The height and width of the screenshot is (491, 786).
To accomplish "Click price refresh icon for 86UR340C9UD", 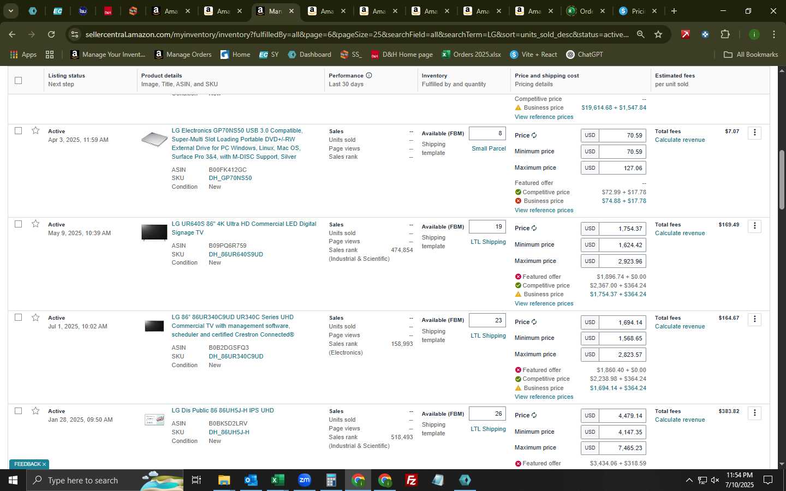I will tap(534, 322).
